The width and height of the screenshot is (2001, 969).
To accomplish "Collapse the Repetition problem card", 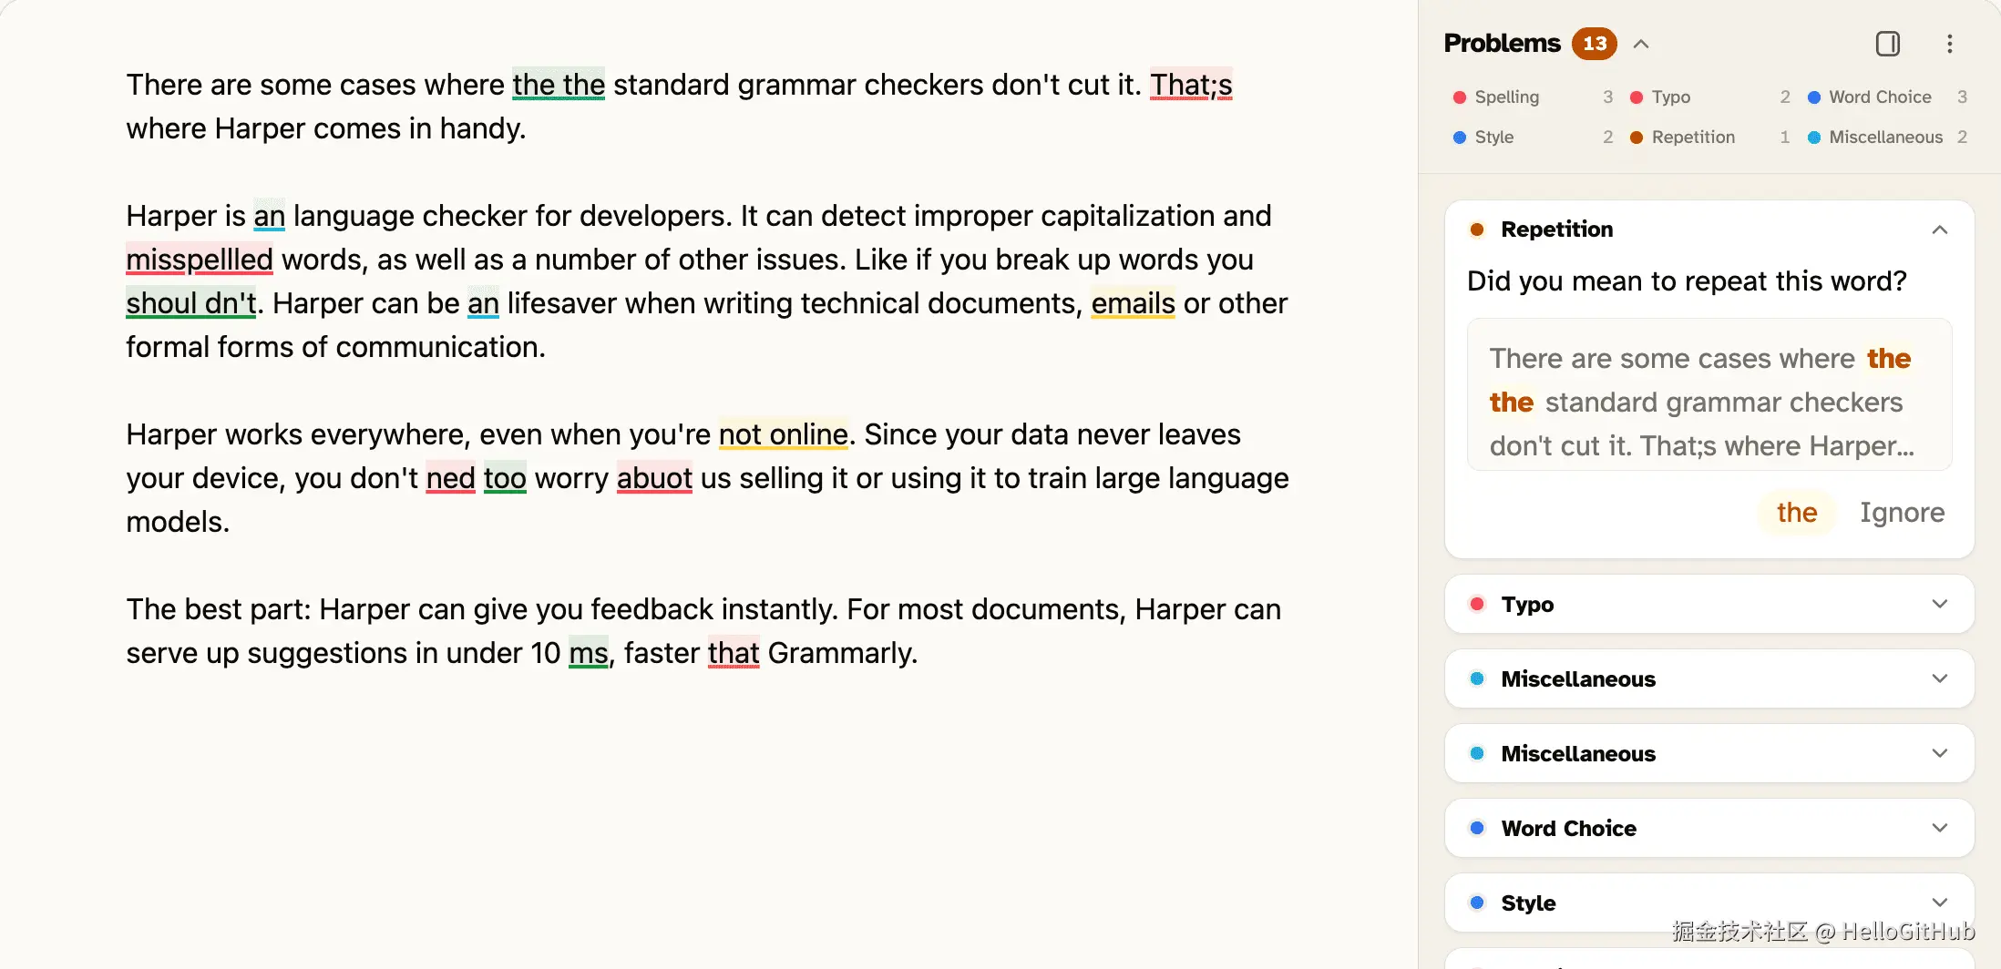I will point(1939,229).
